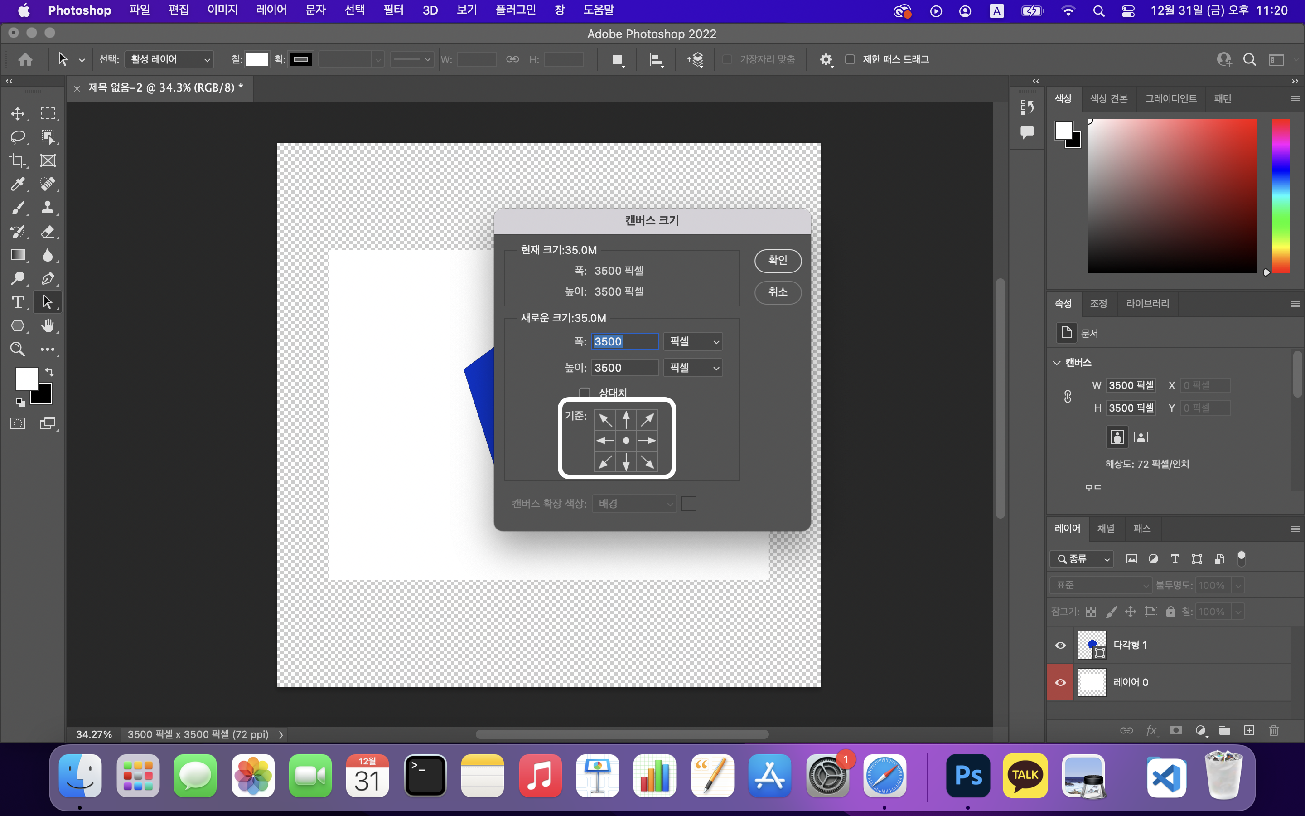Screen dimensions: 1305x816
Task: Open the 레이어 menu
Action: coord(271,10)
